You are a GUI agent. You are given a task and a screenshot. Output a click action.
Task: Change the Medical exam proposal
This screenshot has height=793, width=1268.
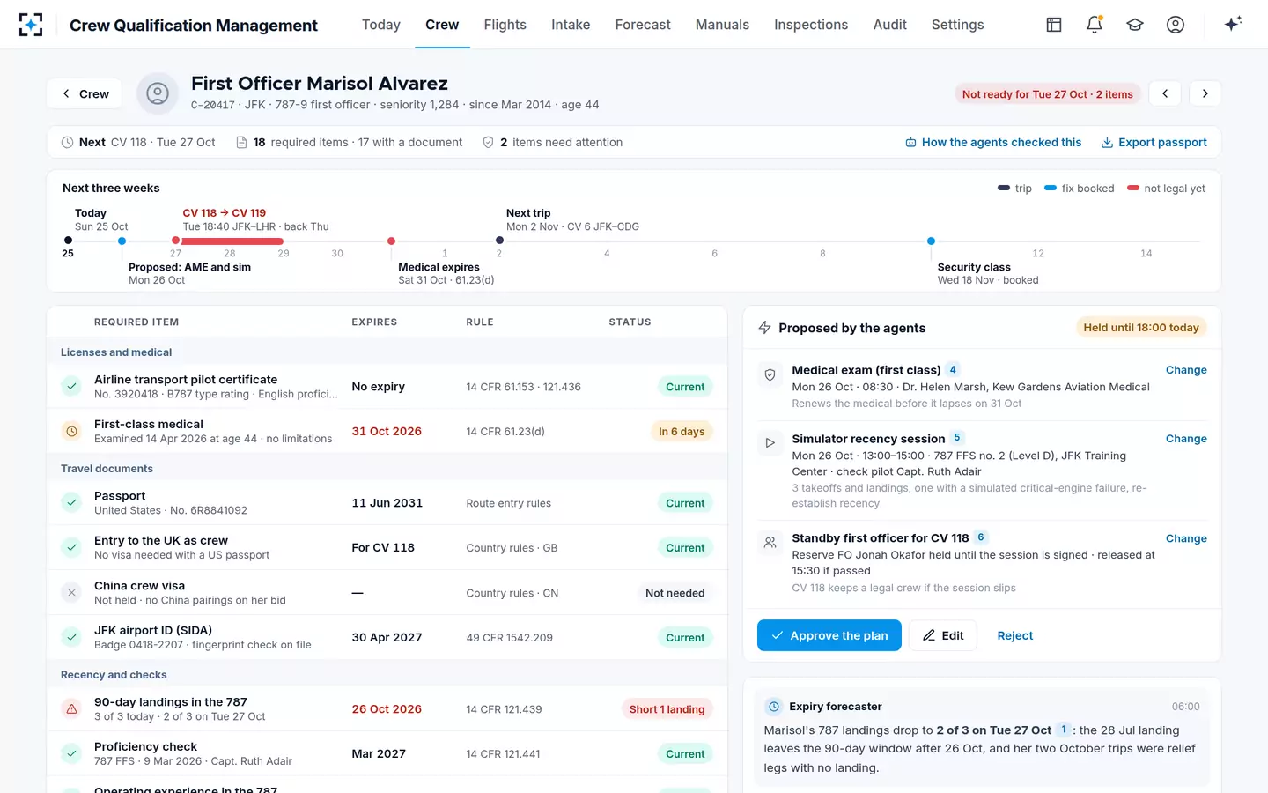click(1186, 370)
